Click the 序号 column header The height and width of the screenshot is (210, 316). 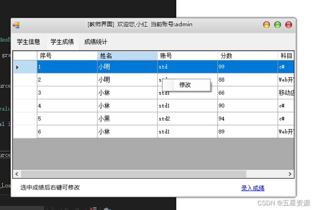click(67, 56)
